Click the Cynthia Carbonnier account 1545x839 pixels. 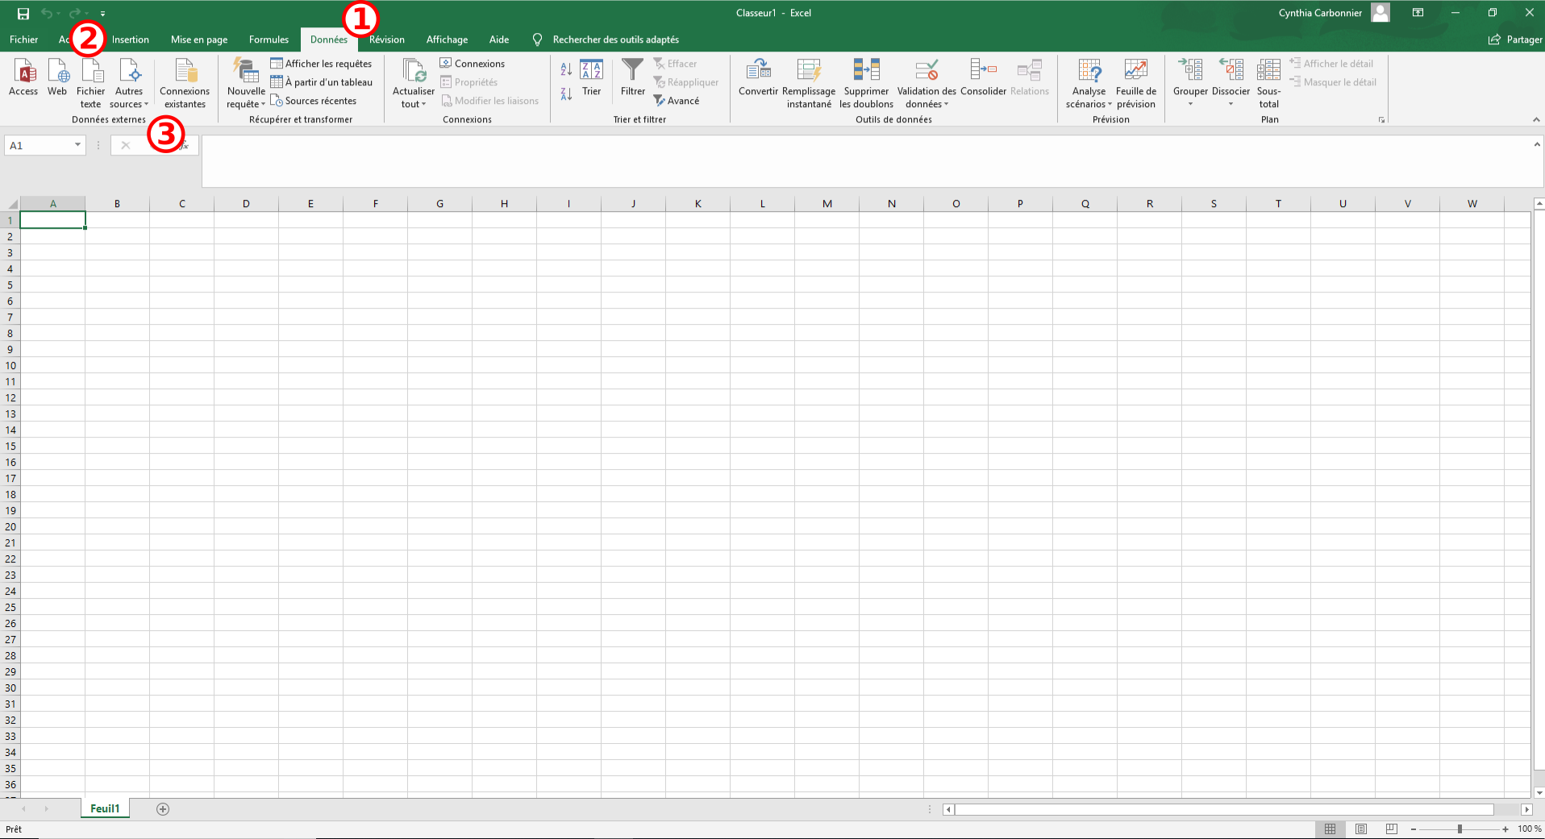pyautogui.click(x=1334, y=13)
